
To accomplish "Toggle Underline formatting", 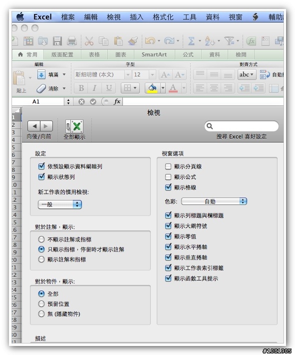I will [109, 88].
